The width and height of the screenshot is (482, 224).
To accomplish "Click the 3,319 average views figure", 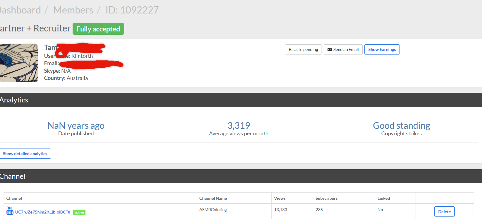I will [239, 125].
